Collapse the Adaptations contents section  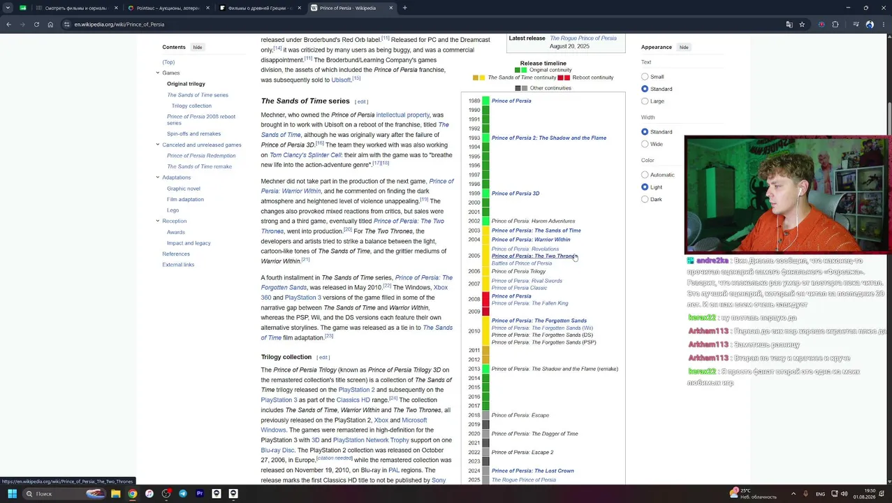tap(157, 177)
